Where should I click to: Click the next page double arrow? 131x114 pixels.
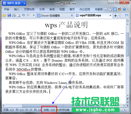(x=128, y=105)
